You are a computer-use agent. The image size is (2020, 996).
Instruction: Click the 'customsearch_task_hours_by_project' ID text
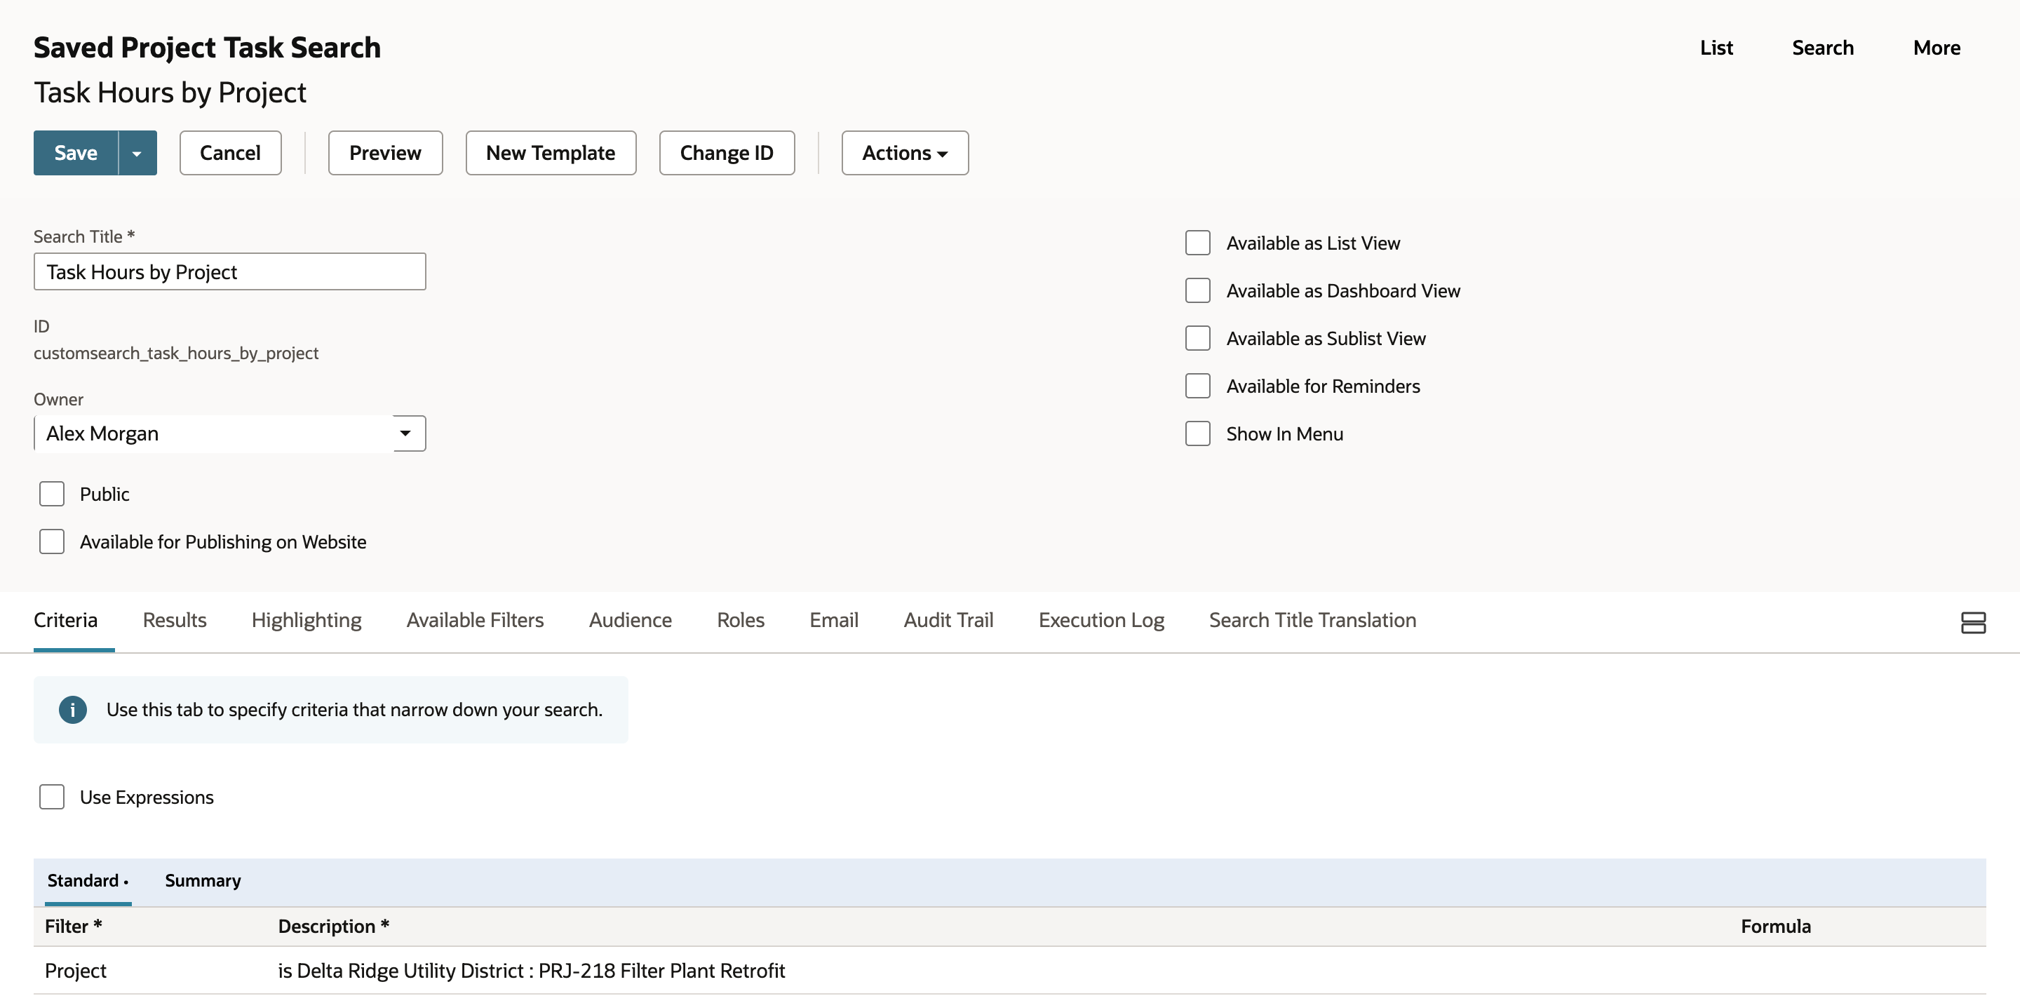point(175,353)
